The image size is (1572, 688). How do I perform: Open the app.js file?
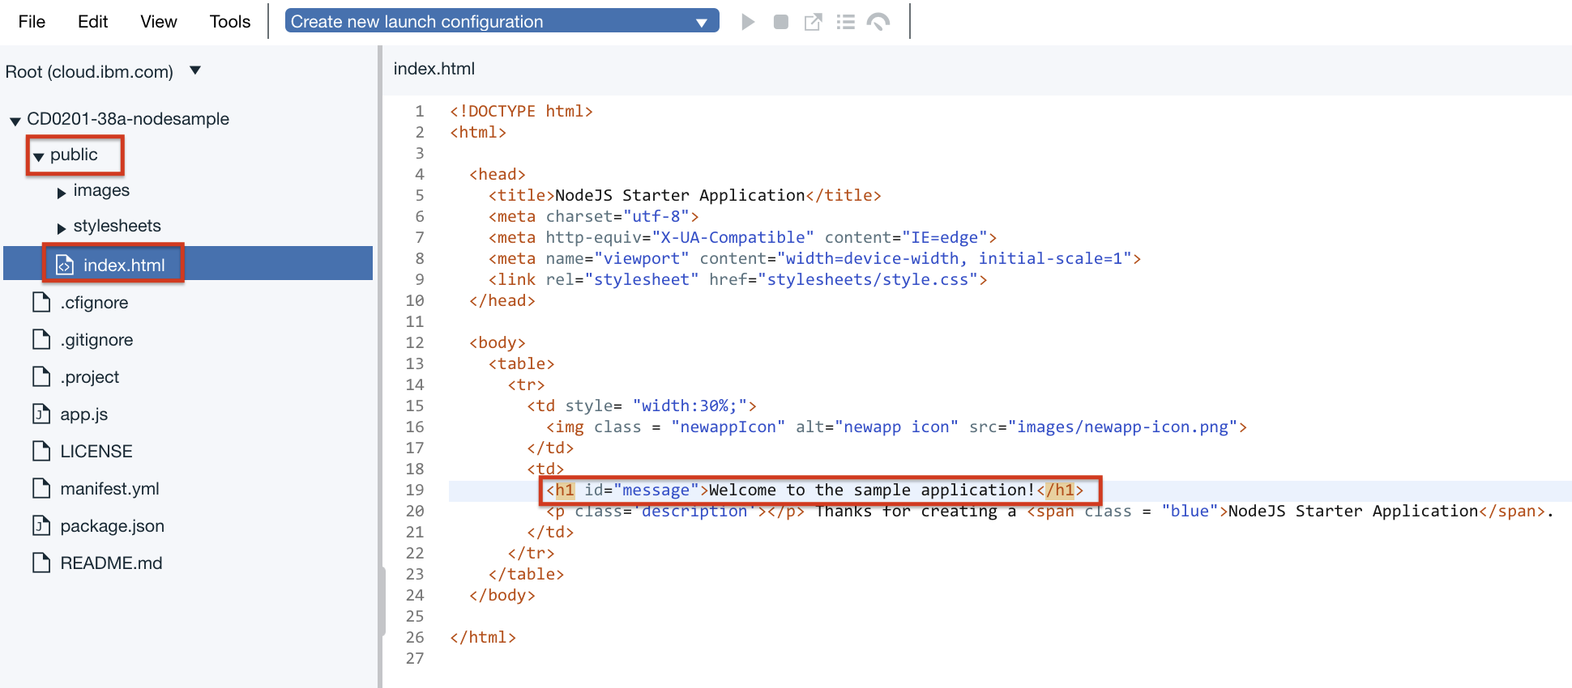[x=83, y=414]
